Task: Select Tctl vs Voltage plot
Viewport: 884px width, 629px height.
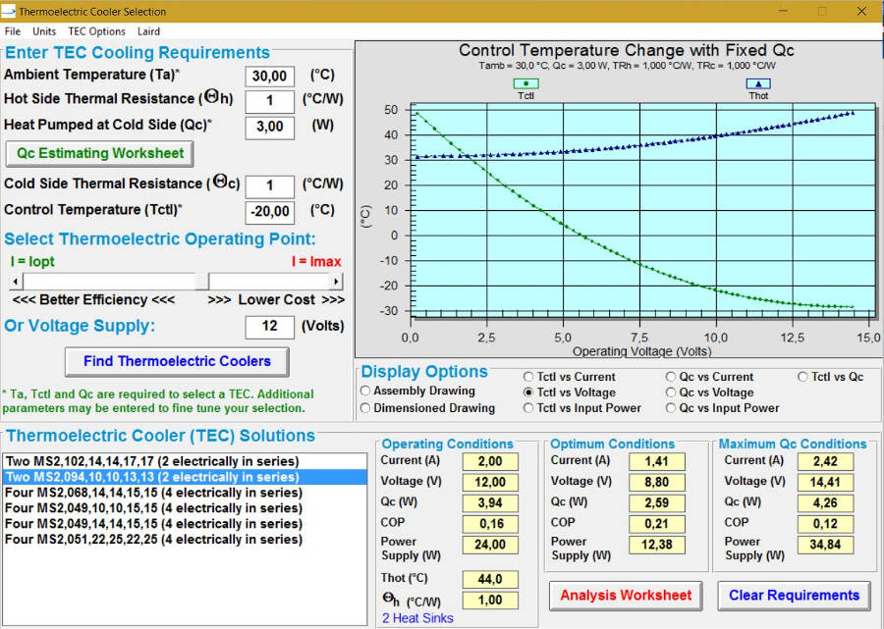Action: pos(528,393)
